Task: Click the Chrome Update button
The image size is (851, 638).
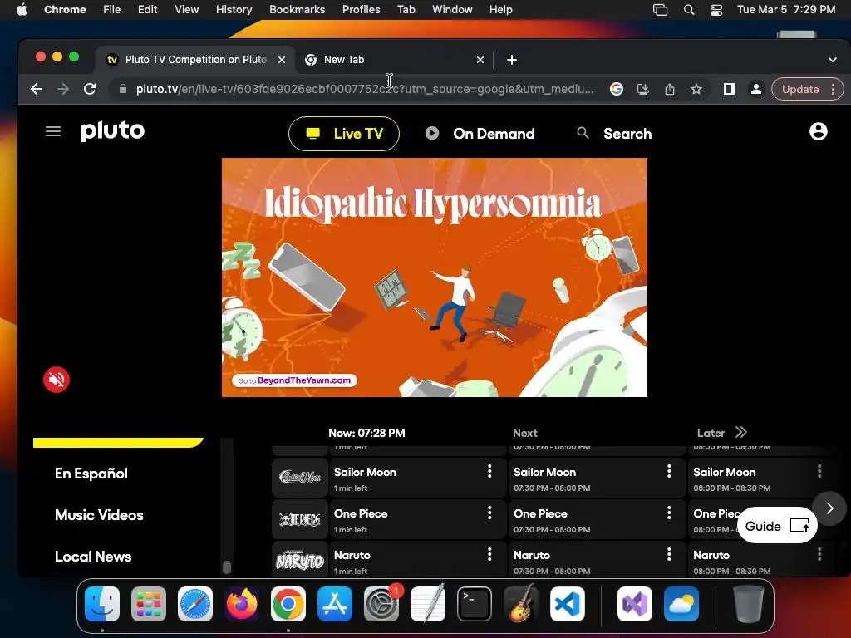Action: coord(800,89)
